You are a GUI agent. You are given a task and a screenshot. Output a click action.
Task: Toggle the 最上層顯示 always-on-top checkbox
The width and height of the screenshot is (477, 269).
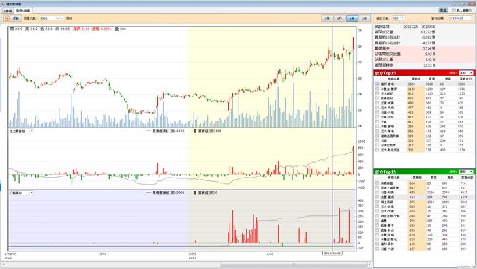point(454,10)
